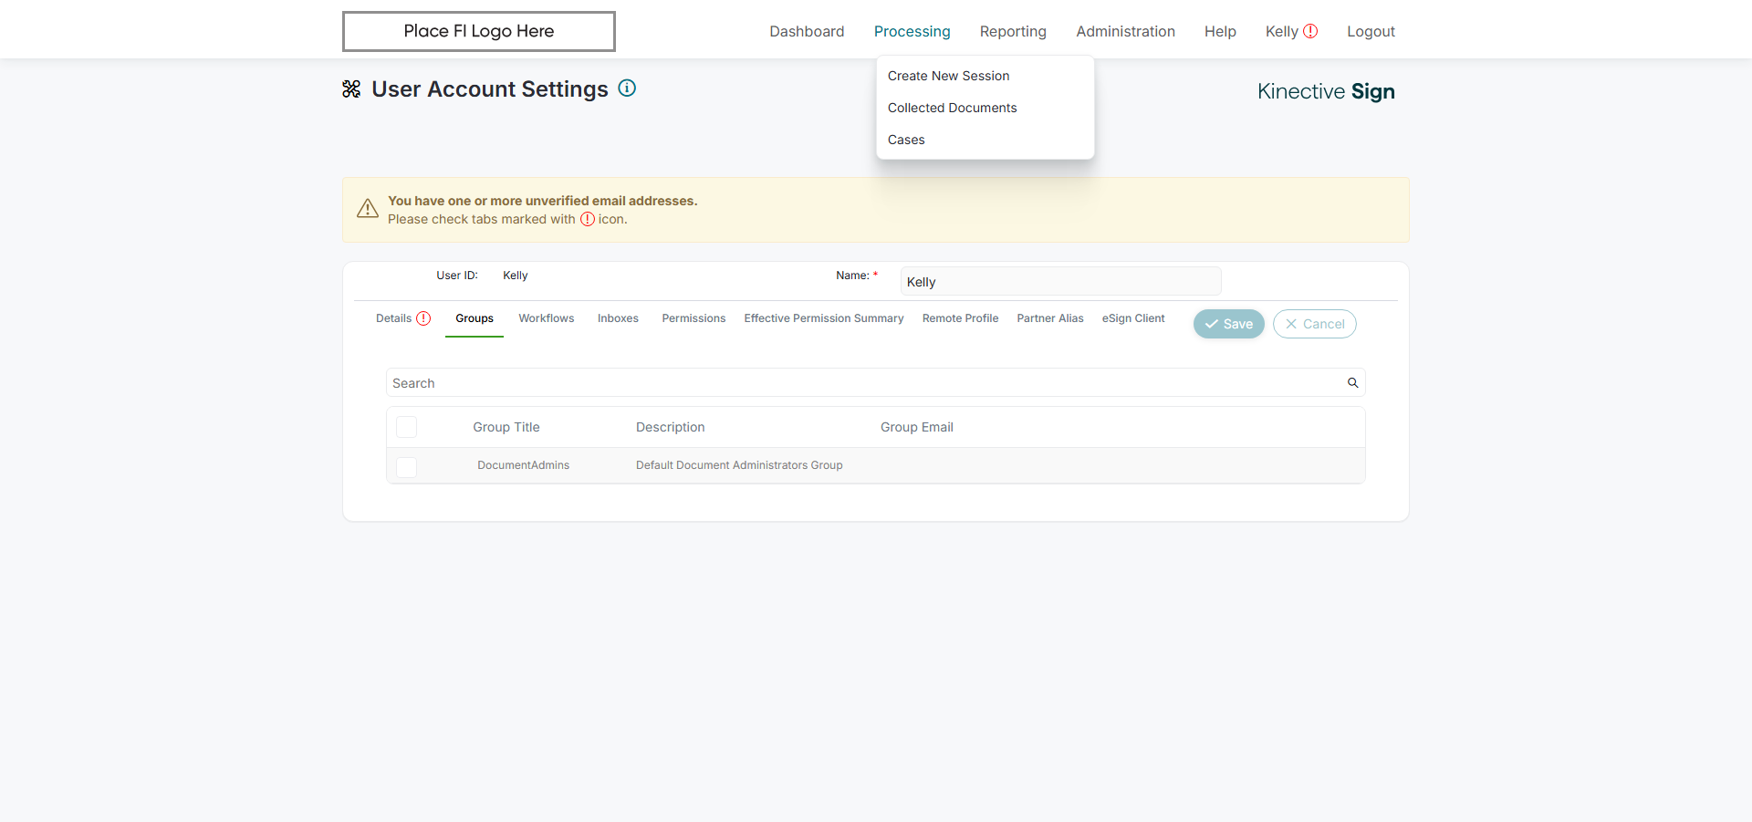
Task: Click the Kinective Sign logo
Action: point(1326,91)
